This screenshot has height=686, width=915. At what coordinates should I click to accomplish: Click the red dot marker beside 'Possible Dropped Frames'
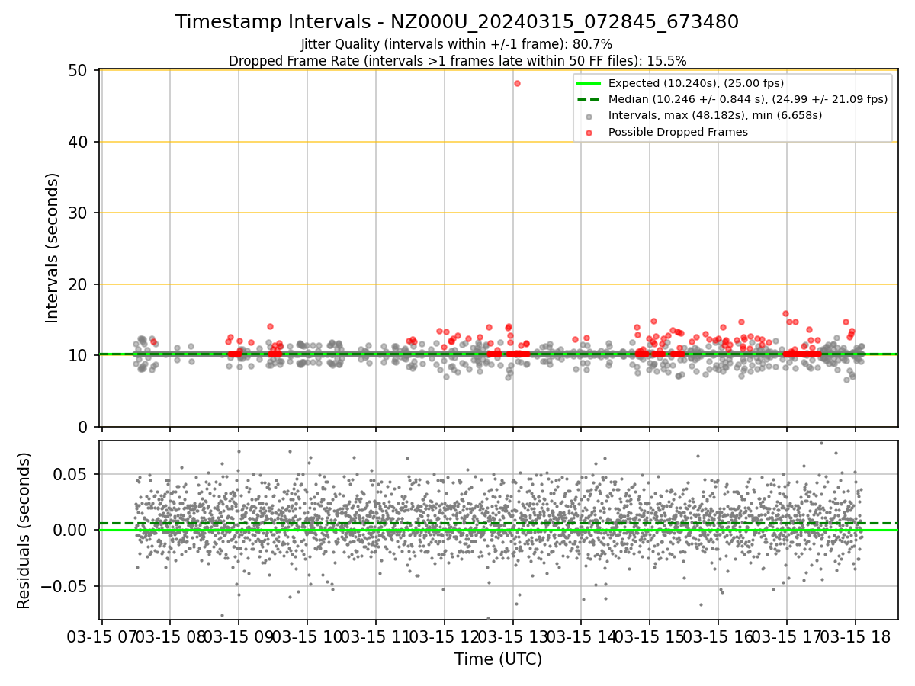click(589, 133)
